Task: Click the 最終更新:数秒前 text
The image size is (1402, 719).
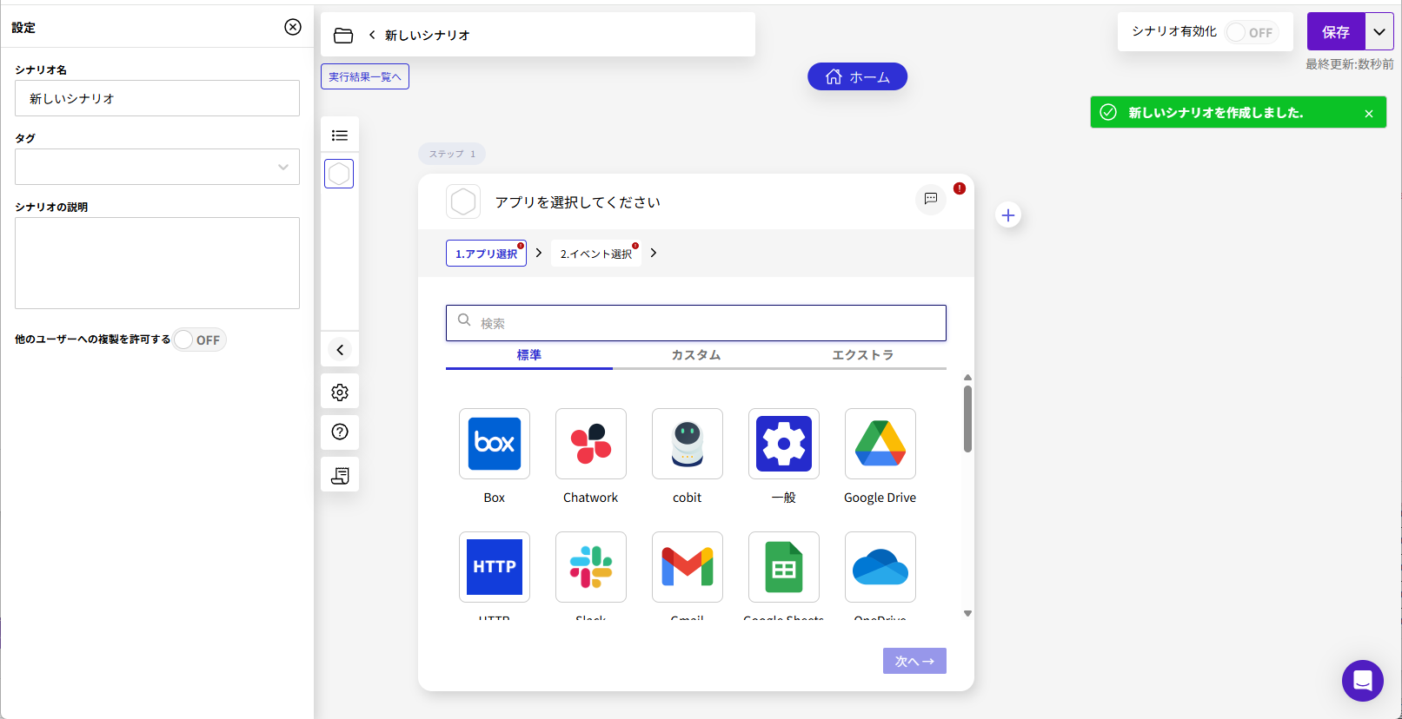Action: coord(1350,64)
